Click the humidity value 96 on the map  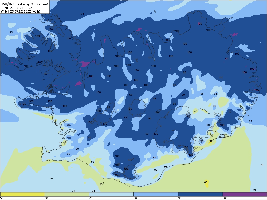pyautogui.click(x=188, y=116)
